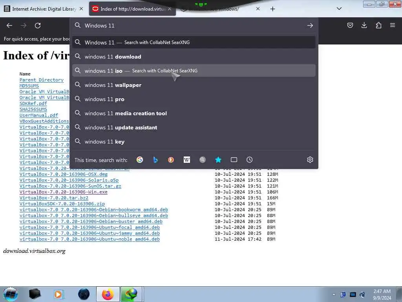402x302 pixels.
Task: Click the Firefox icon in the taskbar
Action: click(108, 294)
